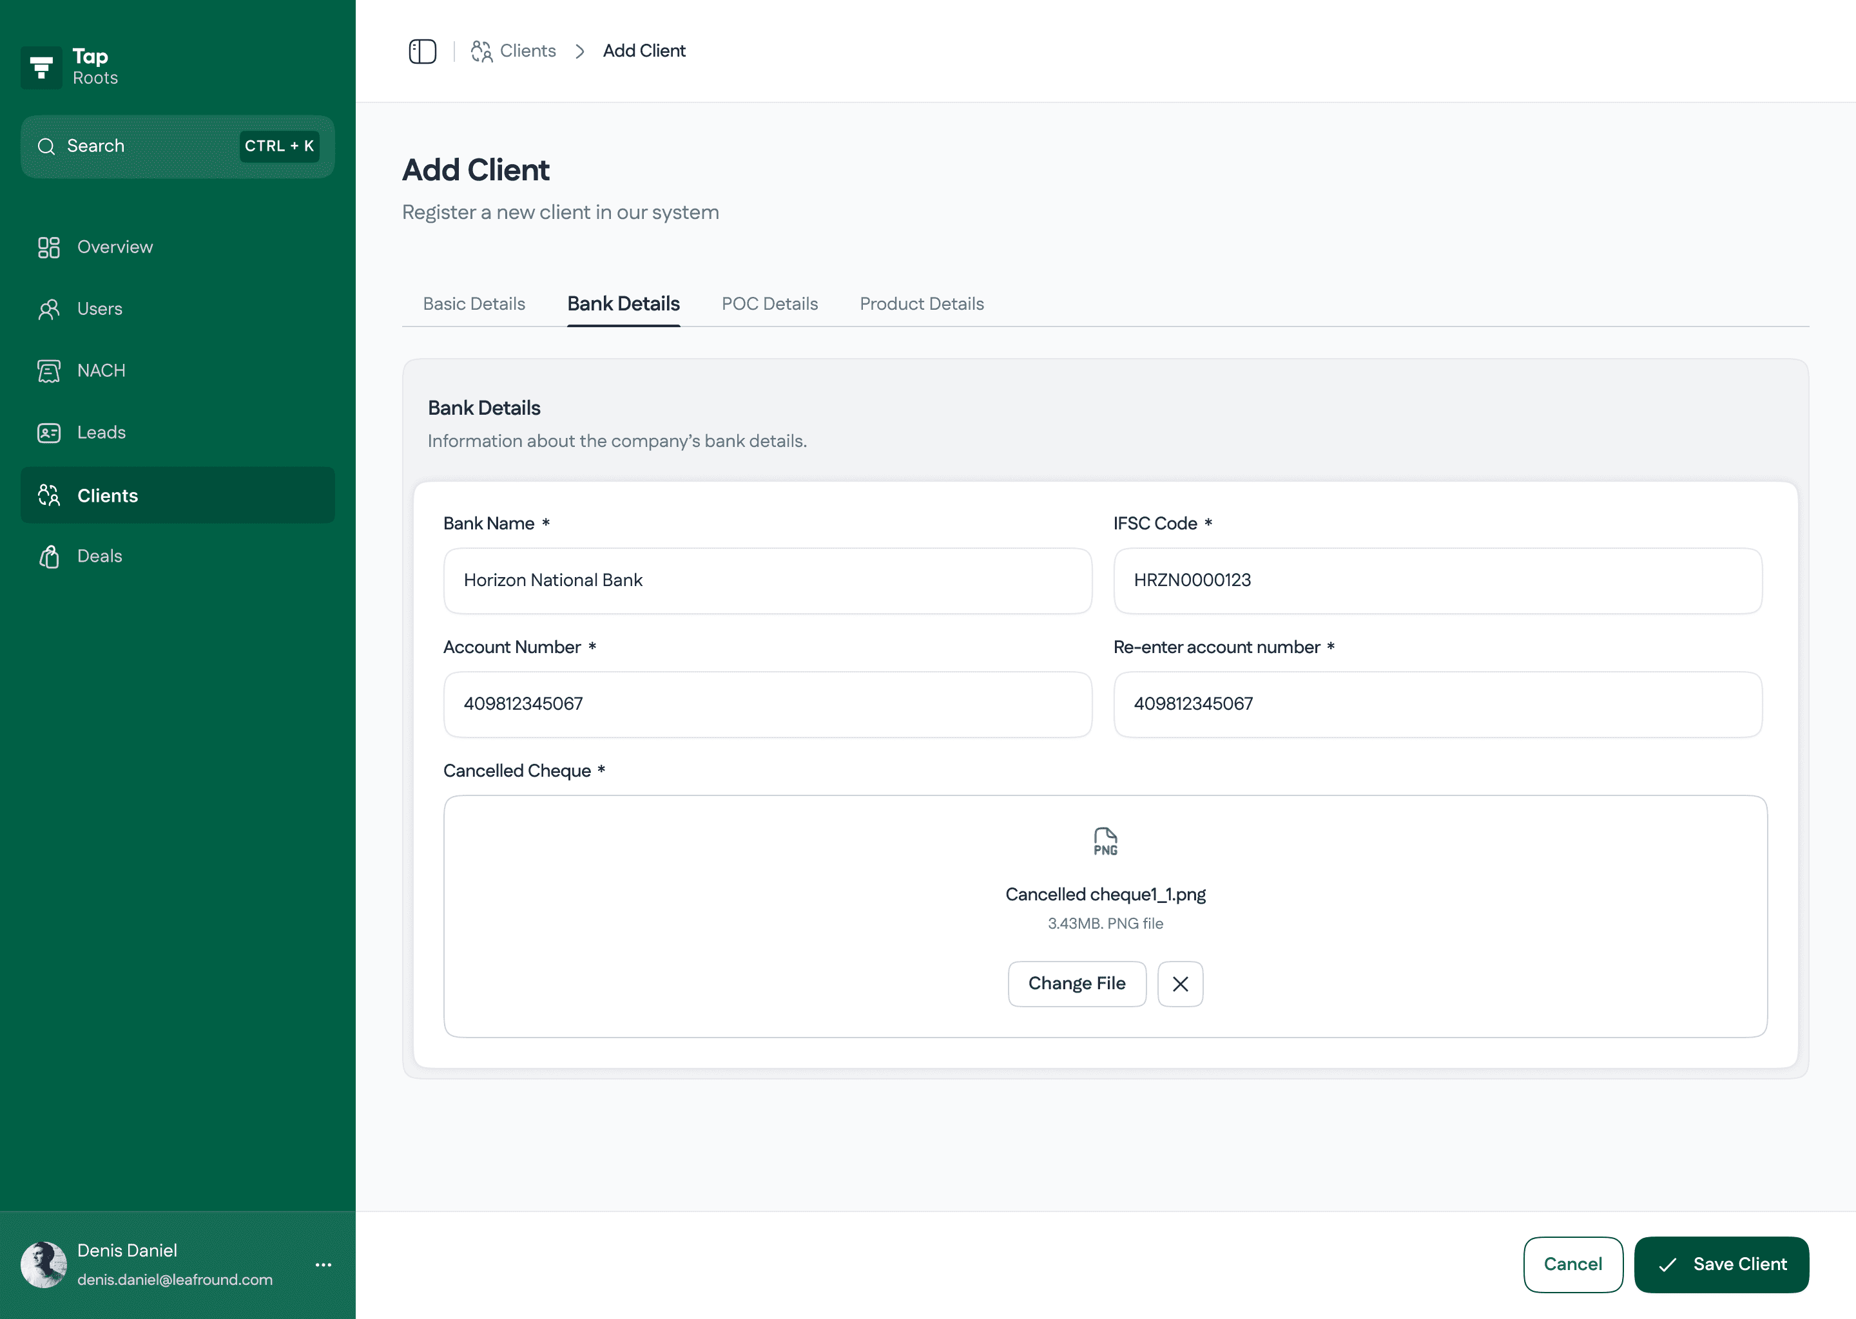Screen dimensions: 1856x1319
Task: Switch to Basic Details tab
Action: pyautogui.click(x=474, y=304)
